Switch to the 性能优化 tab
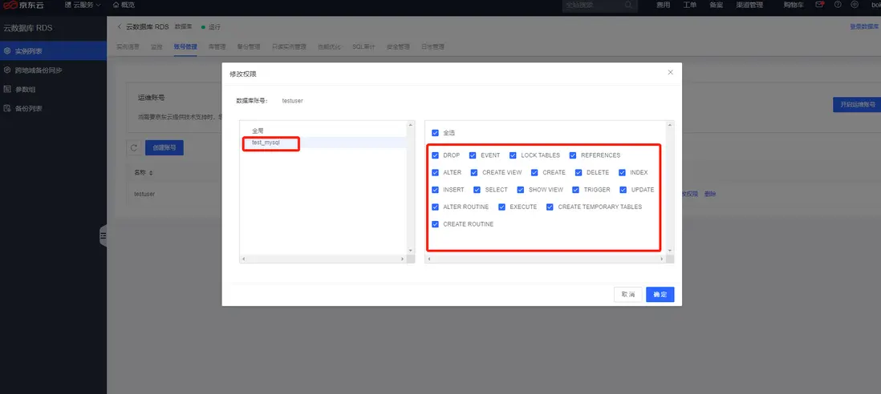This screenshot has width=881, height=394. click(329, 47)
